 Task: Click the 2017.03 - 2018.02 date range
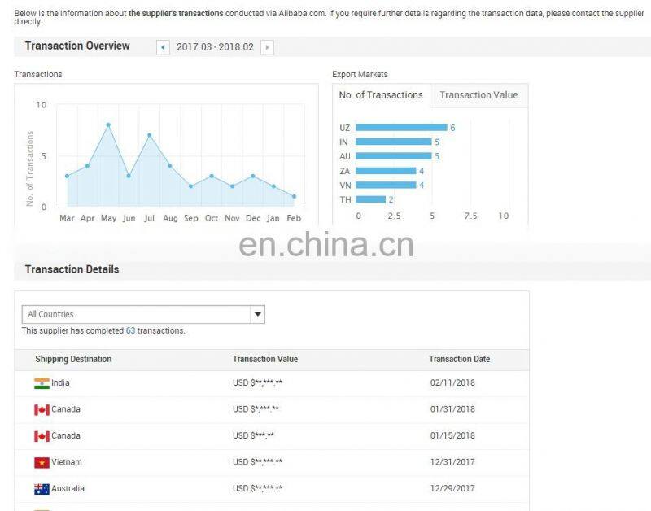coord(215,48)
